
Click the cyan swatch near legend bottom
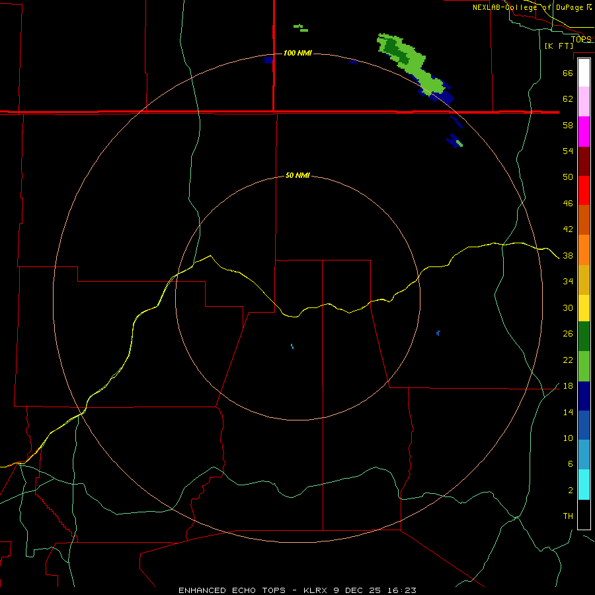584,485
